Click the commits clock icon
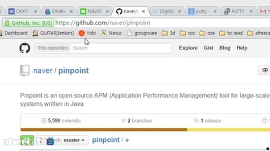The image size is (270, 151). 43,121
